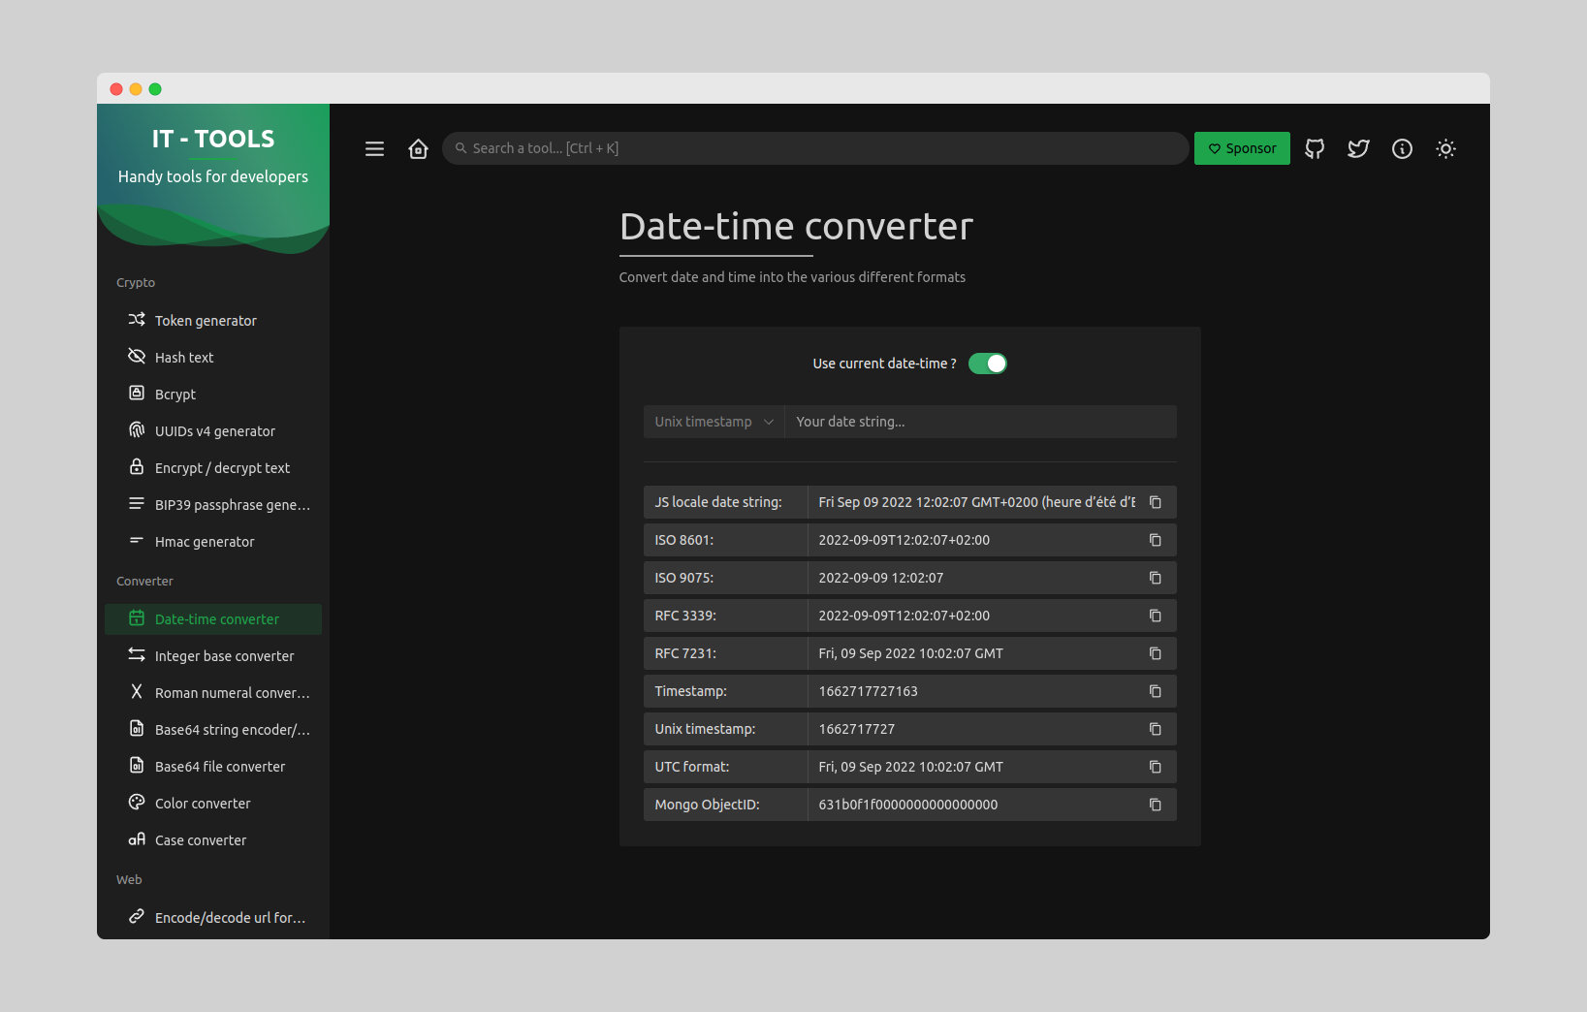Switch to the Integer base converter
Image resolution: width=1587 pixels, height=1012 pixels.
click(x=225, y=655)
